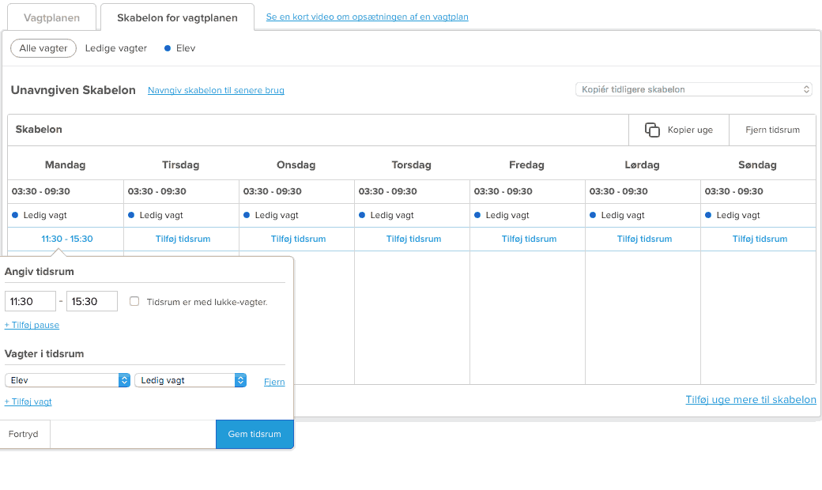Image resolution: width=822 pixels, height=490 pixels.
Task: Click the blue dot beside Elev filter
Action: pyautogui.click(x=166, y=48)
